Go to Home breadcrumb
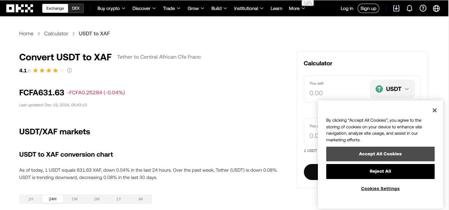 click(x=26, y=34)
